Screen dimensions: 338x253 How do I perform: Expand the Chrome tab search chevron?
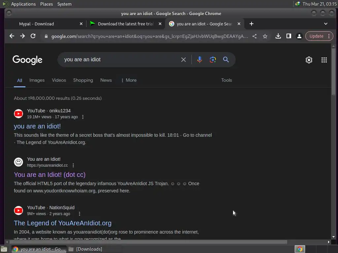coord(326,24)
